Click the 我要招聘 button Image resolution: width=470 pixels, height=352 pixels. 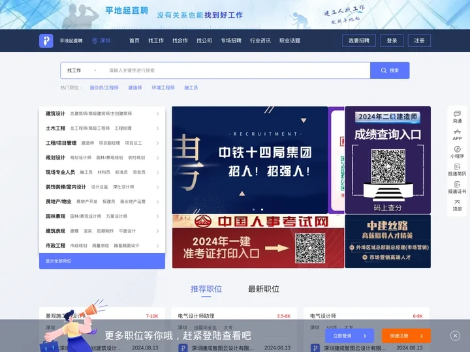coord(359,40)
